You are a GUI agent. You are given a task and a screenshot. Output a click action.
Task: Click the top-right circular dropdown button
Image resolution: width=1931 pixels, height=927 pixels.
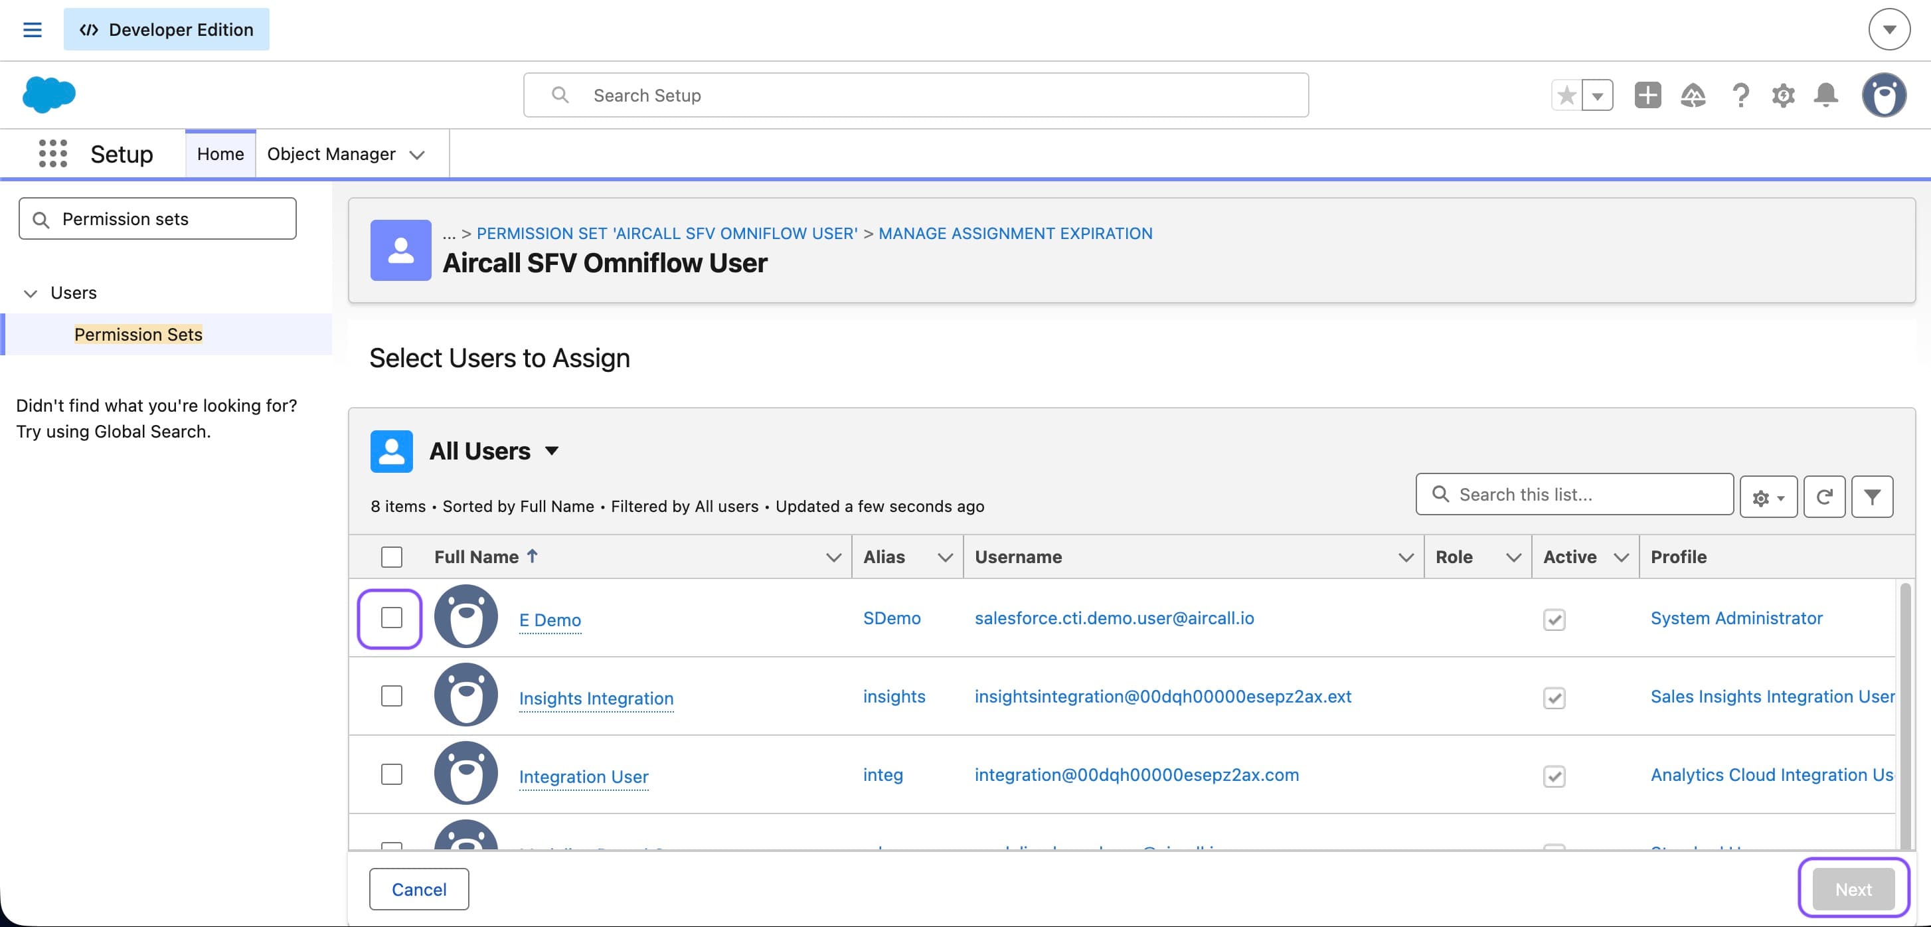pos(1889,30)
